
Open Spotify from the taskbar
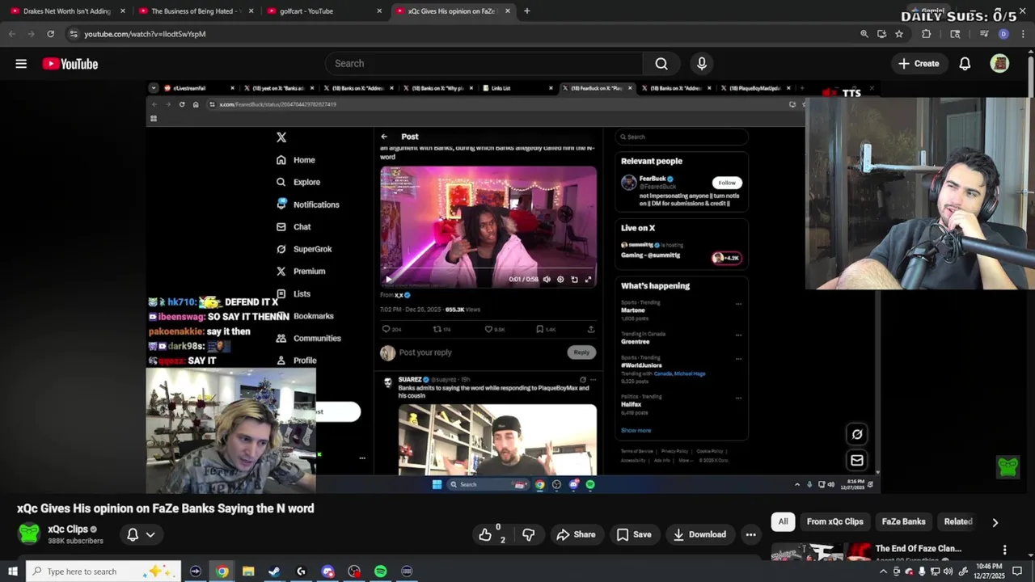380,571
